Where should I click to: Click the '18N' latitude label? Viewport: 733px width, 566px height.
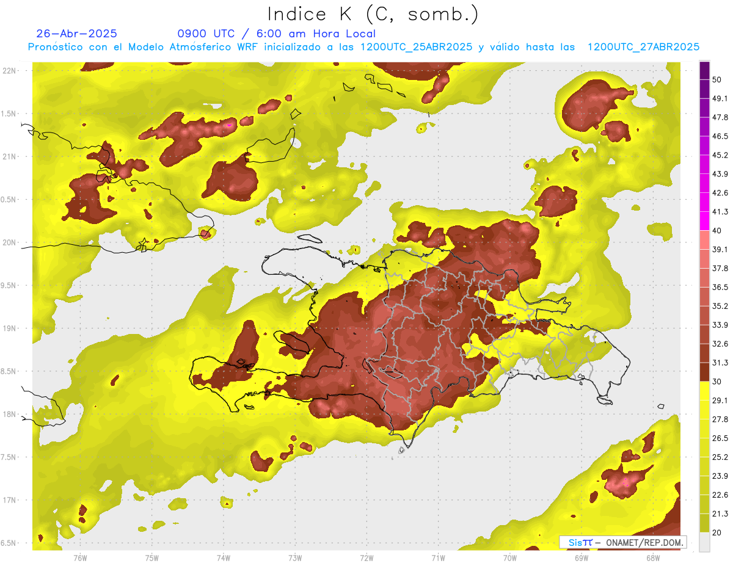click(10, 414)
